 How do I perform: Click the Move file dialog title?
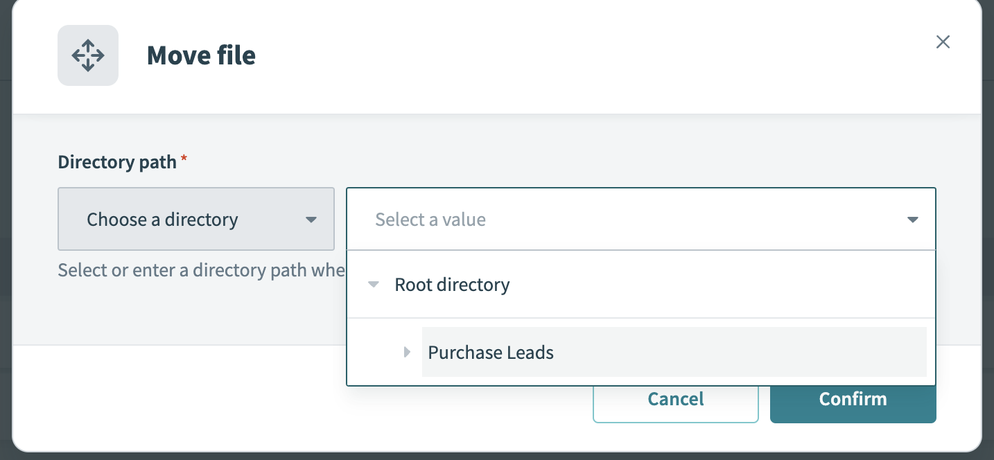201,55
